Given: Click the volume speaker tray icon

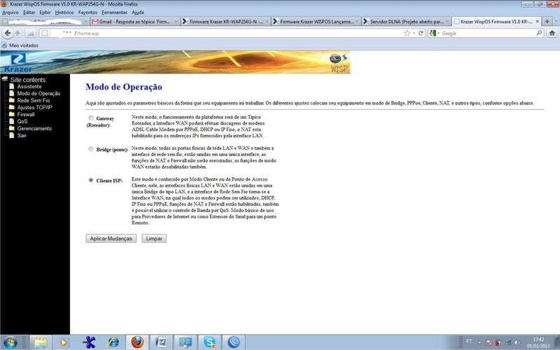Looking at the screenshot, I should [x=516, y=343].
